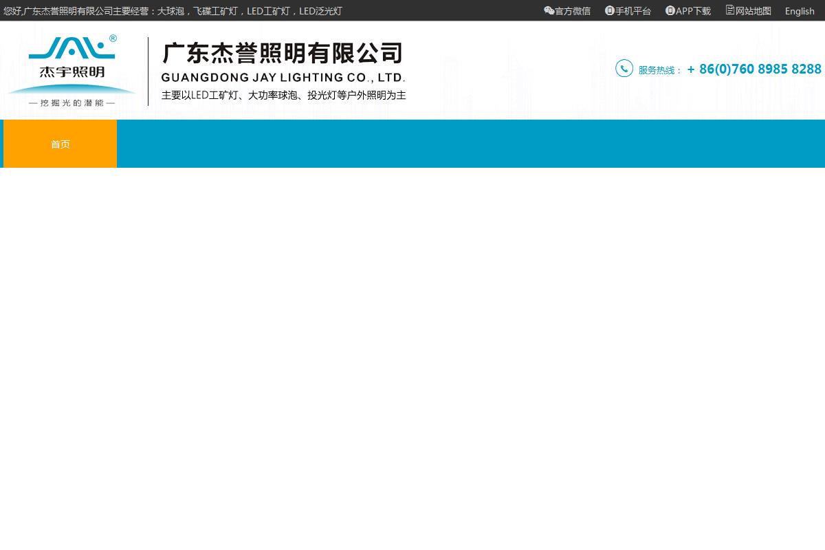The width and height of the screenshot is (825, 550).
Task: Click the 服务热线 label
Action: (x=660, y=70)
